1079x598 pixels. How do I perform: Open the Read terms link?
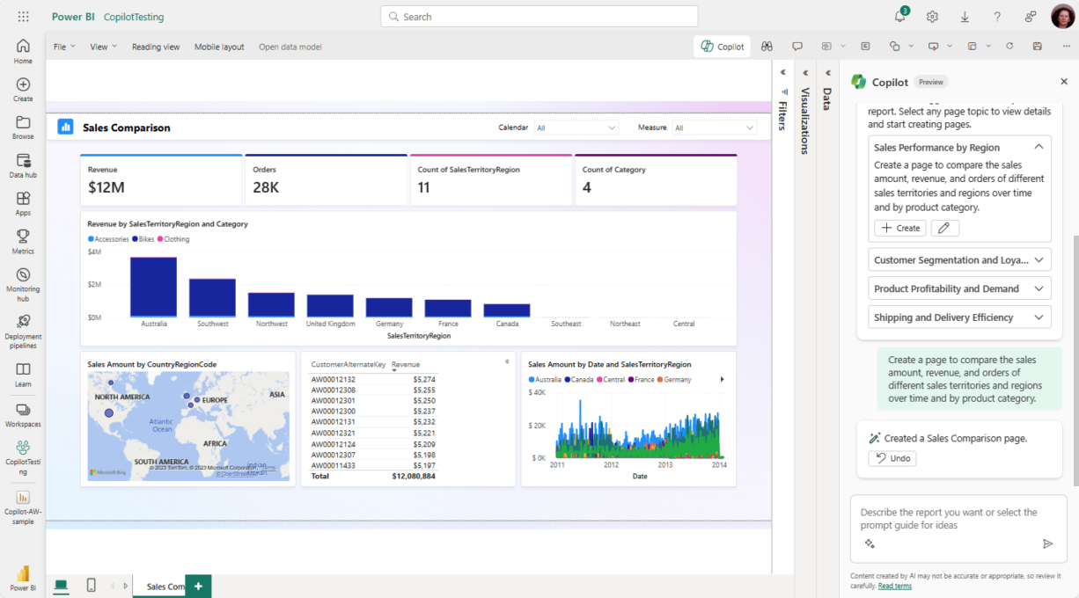[x=894, y=586]
